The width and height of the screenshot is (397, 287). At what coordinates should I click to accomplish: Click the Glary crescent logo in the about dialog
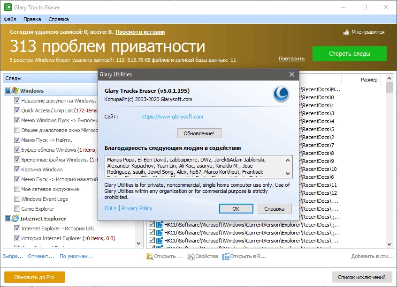pos(281,94)
